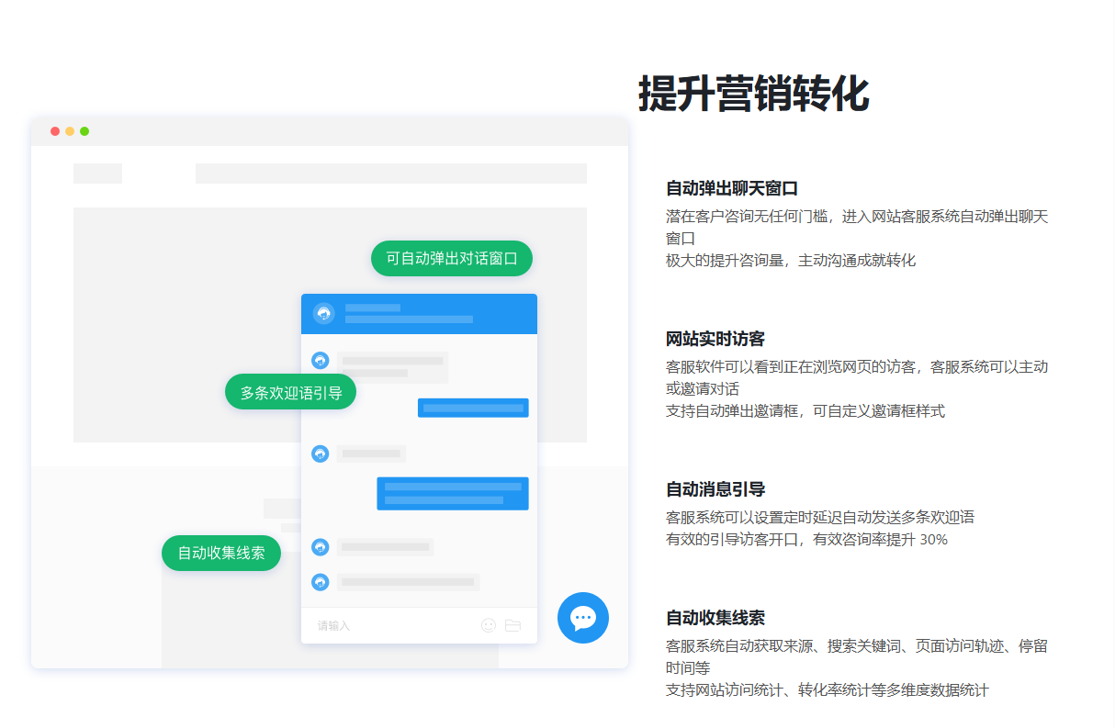Click the 自动弹出聊天窗口 feature heading
The image size is (1115, 728).
731,188
